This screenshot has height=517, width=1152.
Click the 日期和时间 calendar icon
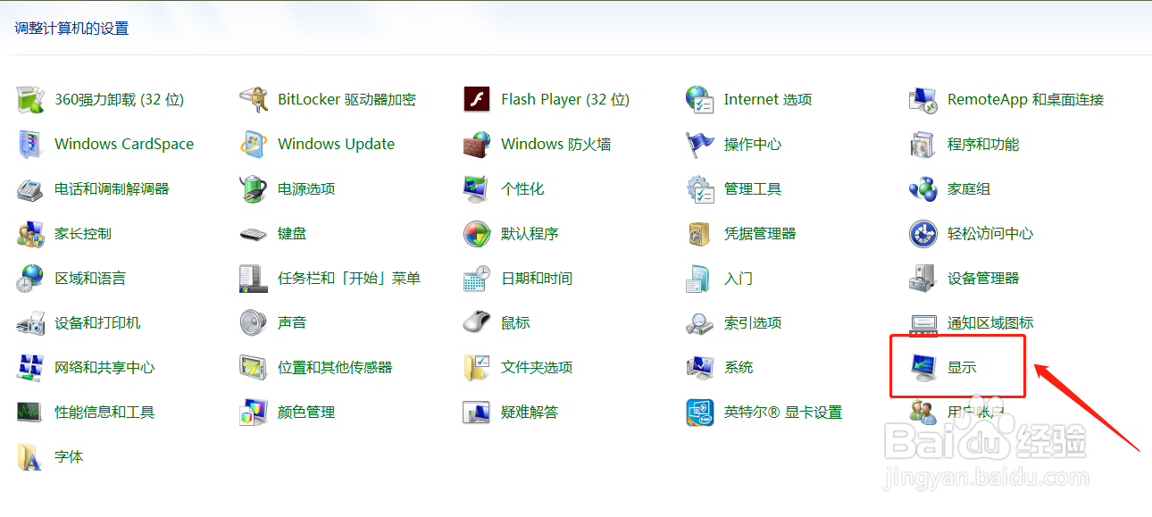point(477,279)
